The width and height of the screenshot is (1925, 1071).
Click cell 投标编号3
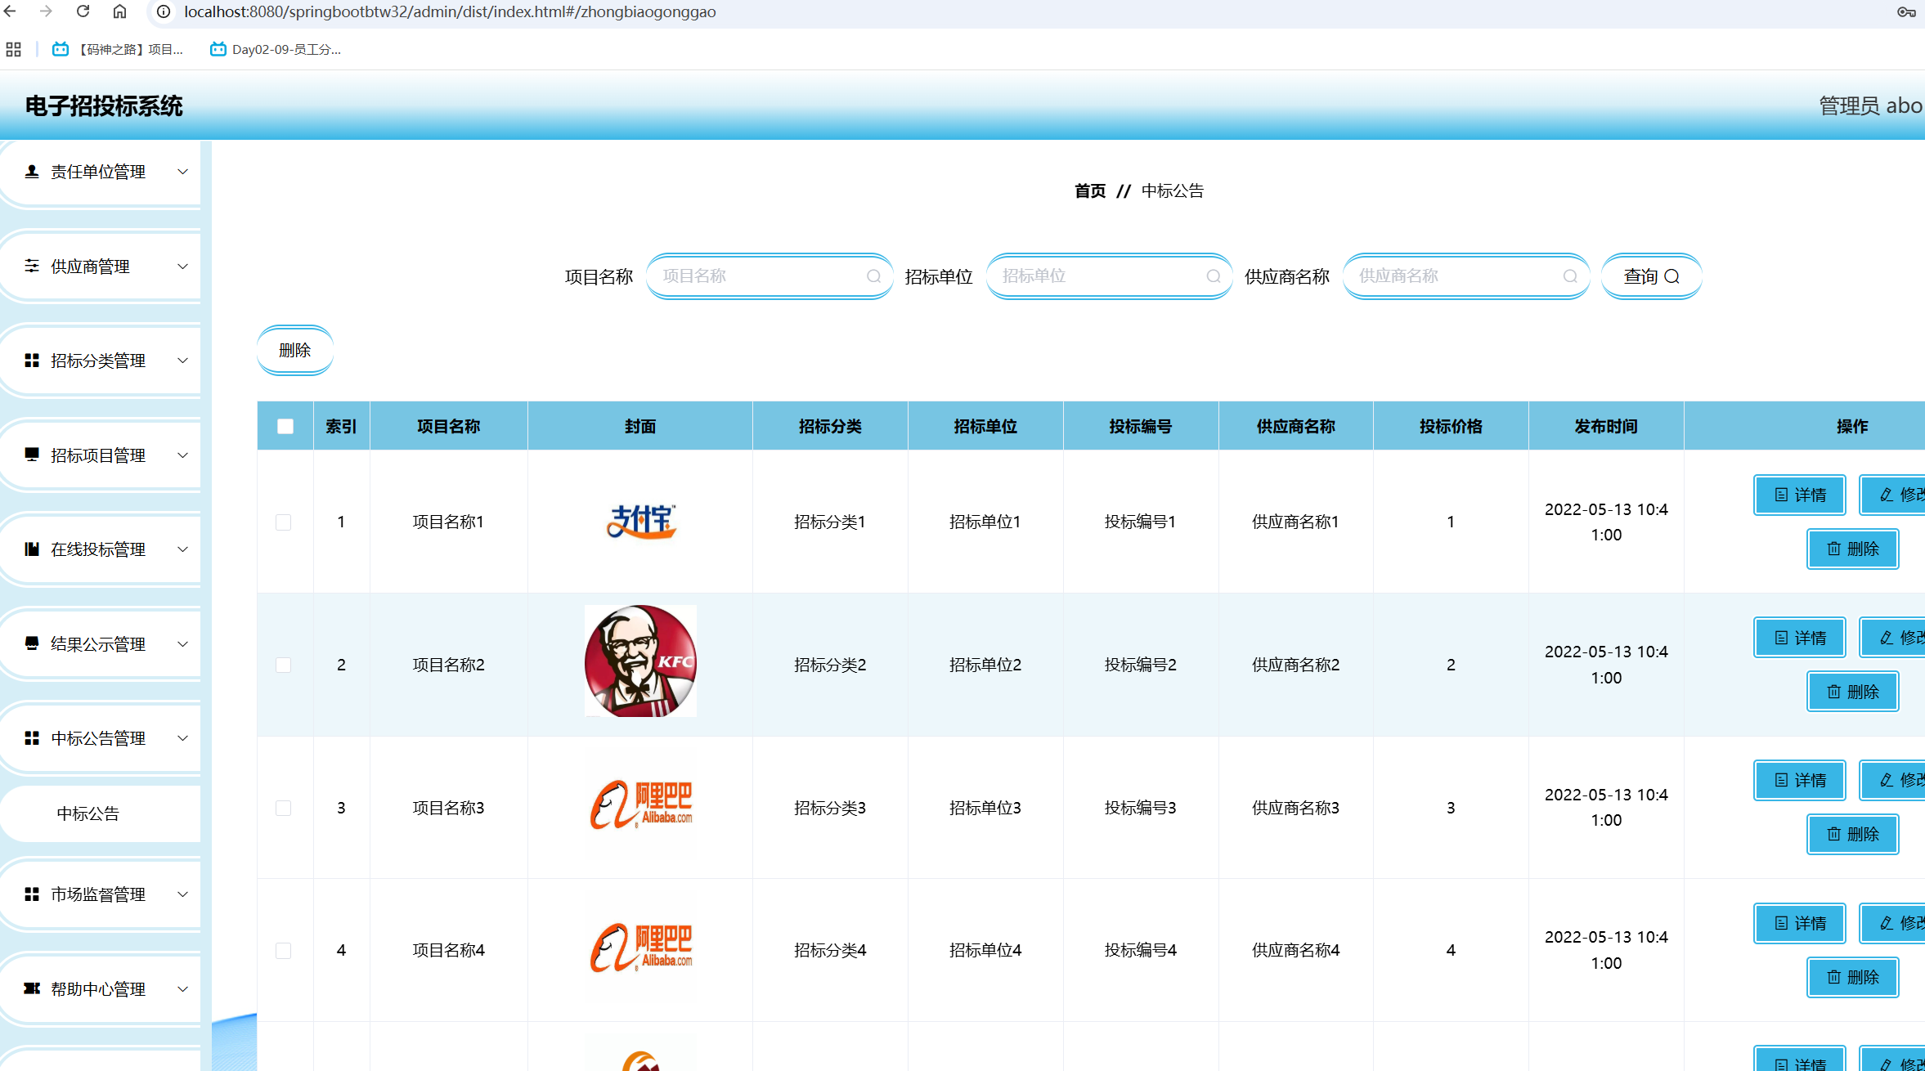click(x=1140, y=808)
